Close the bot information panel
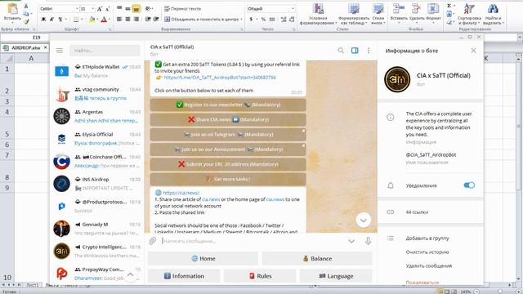The image size is (523, 294). (473, 51)
